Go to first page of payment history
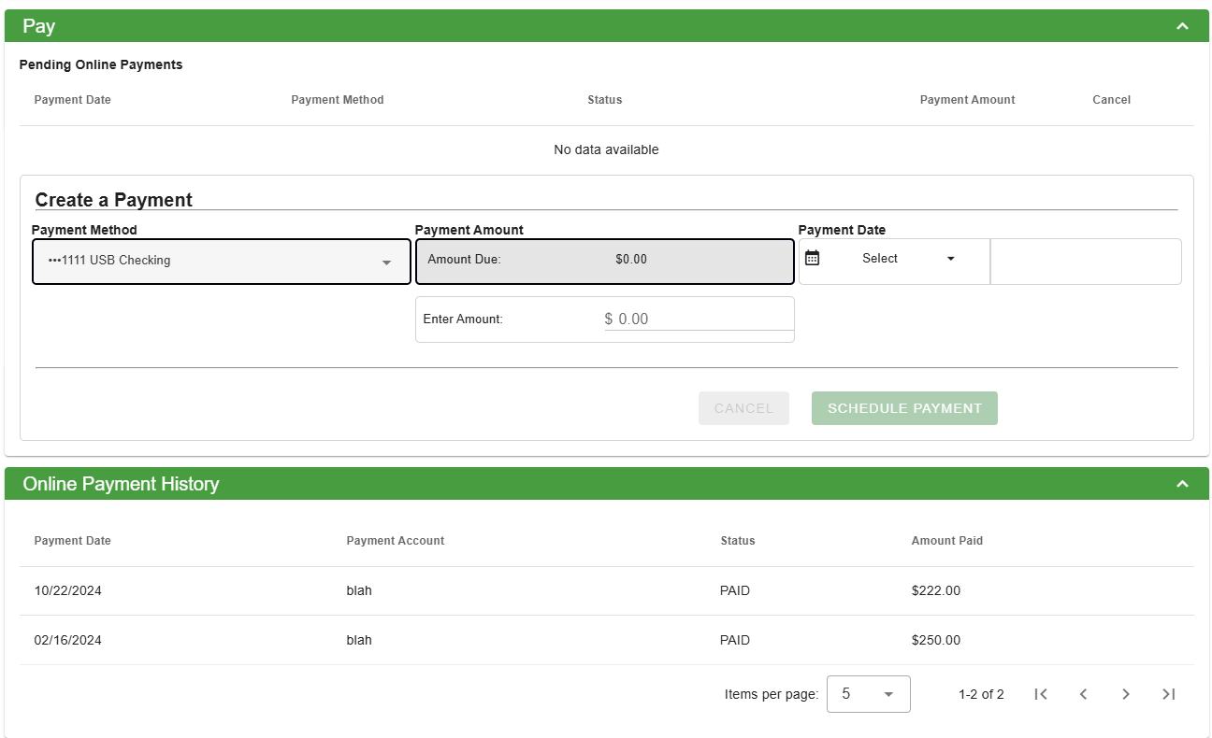Screen dimensions: 1212x738 (x=1040, y=694)
